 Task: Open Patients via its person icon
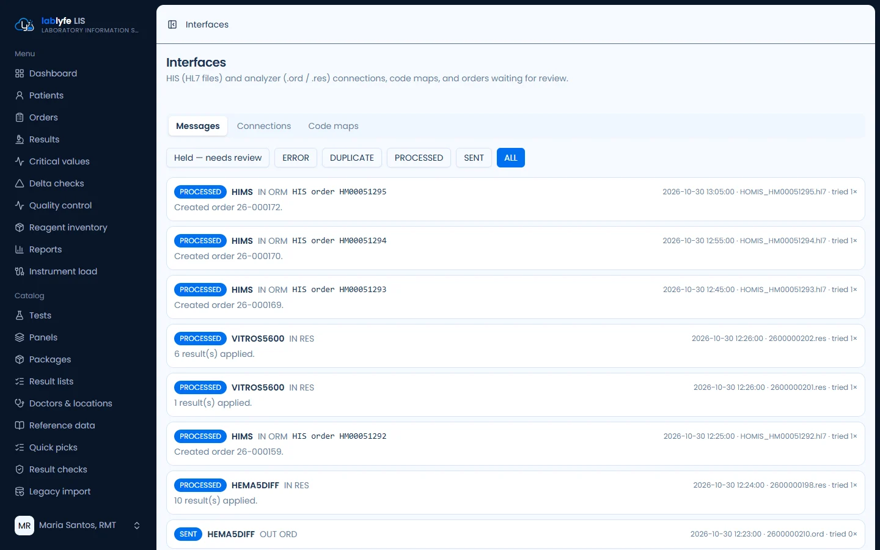[x=20, y=95]
